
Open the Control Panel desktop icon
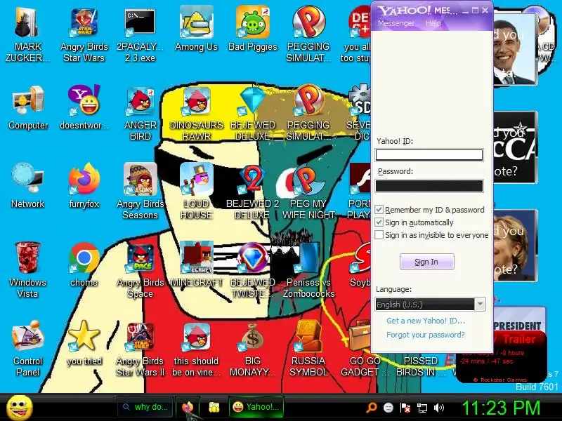coord(27,348)
